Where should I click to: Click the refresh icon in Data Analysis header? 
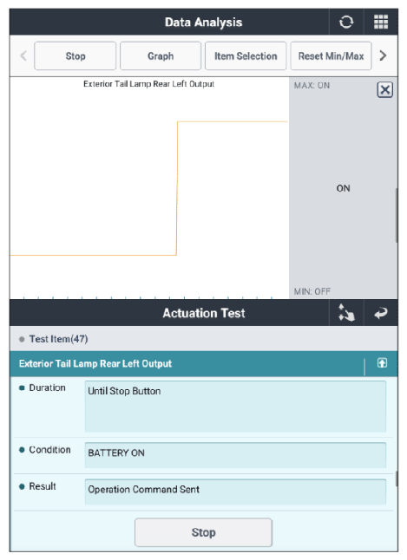[346, 23]
